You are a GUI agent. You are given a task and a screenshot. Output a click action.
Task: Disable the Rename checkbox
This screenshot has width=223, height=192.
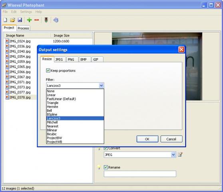point(106,167)
